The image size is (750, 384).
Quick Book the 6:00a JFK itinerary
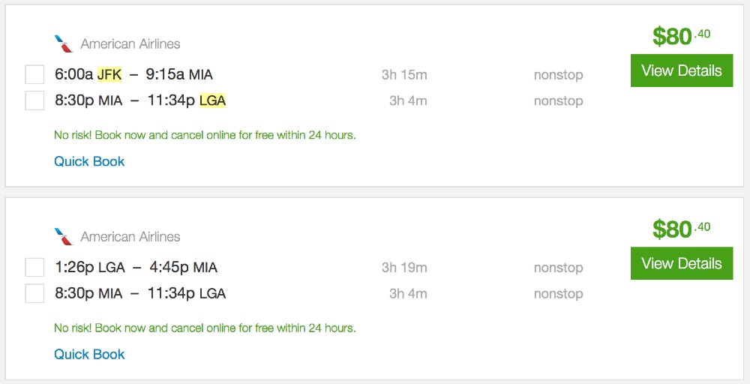click(x=89, y=161)
